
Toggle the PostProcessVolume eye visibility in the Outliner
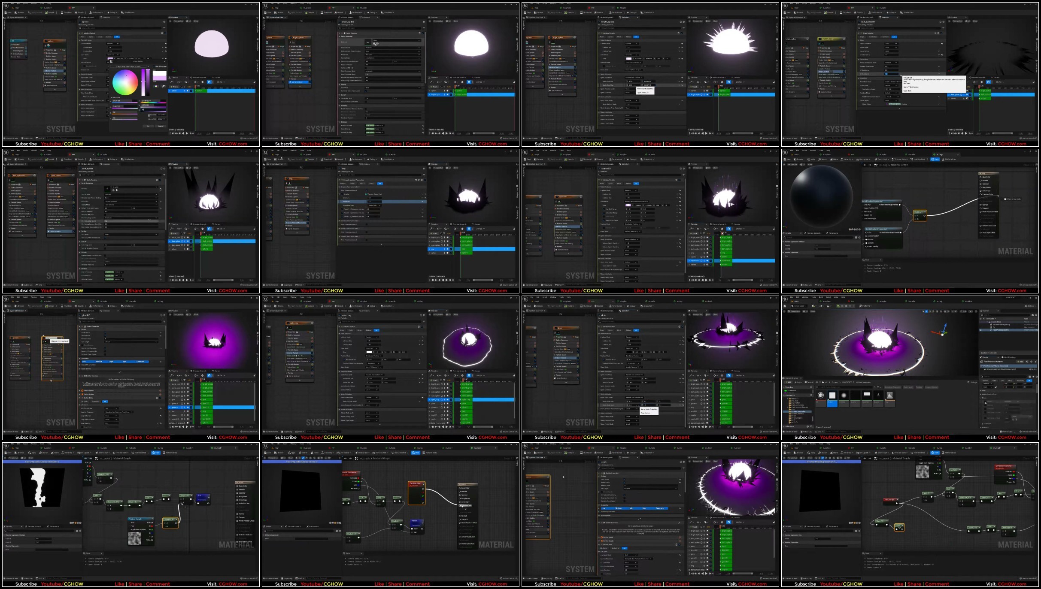(980, 330)
